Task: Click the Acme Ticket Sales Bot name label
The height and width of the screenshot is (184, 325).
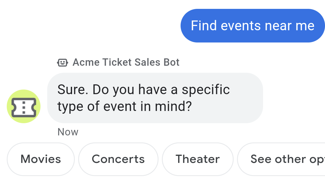Action: (126, 62)
